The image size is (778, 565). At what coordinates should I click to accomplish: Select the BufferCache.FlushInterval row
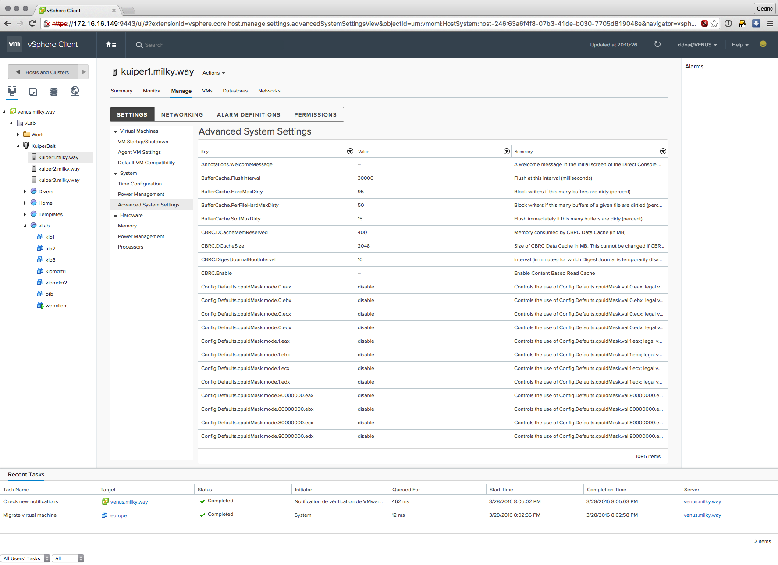[433, 178]
